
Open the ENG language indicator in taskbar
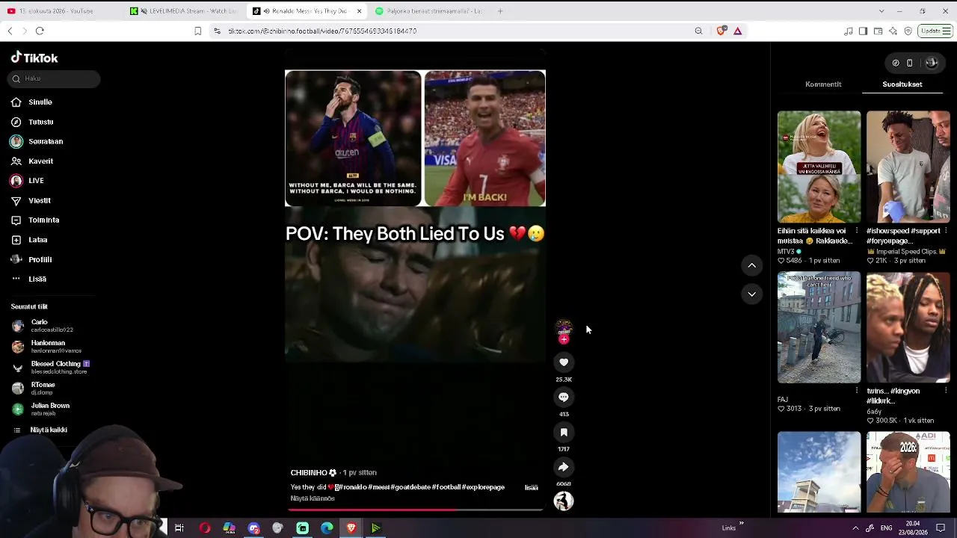point(886,528)
